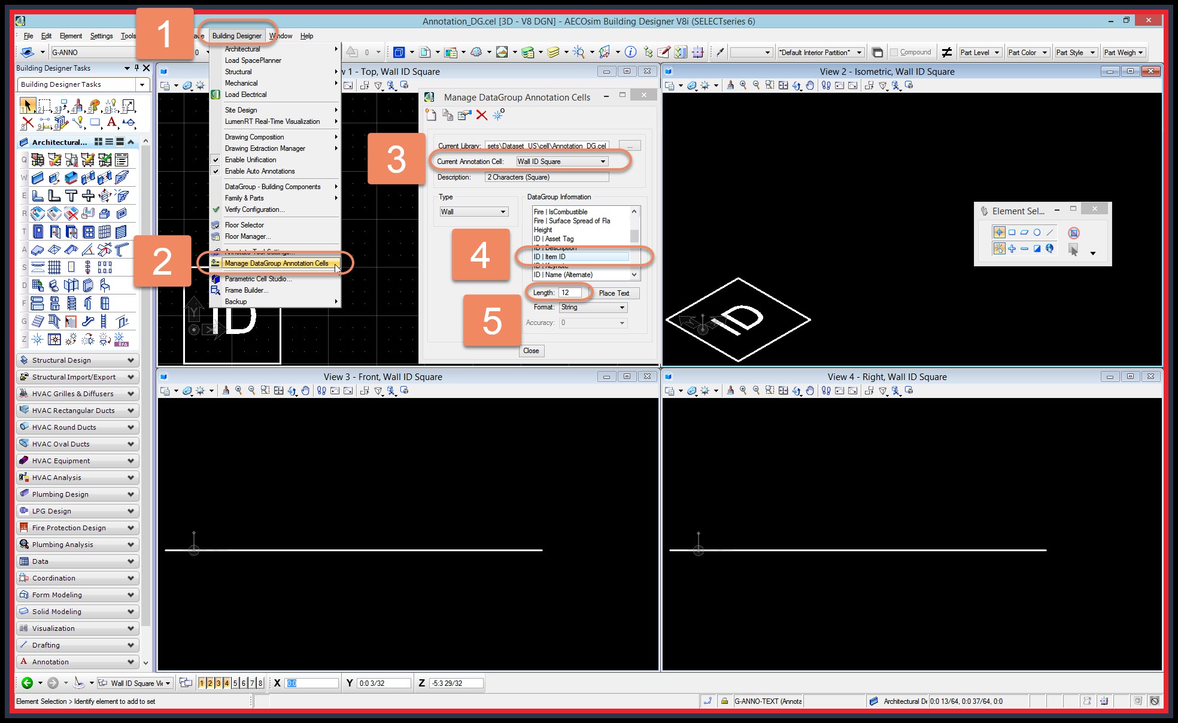Toggle view 8 button in view toggles
Image resolution: width=1178 pixels, height=723 pixels.
pyautogui.click(x=260, y=683)
